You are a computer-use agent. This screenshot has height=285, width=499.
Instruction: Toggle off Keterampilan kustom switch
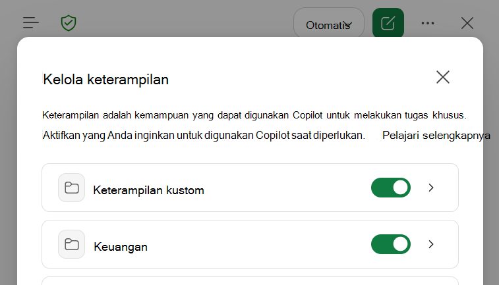[x=391, y=188]
